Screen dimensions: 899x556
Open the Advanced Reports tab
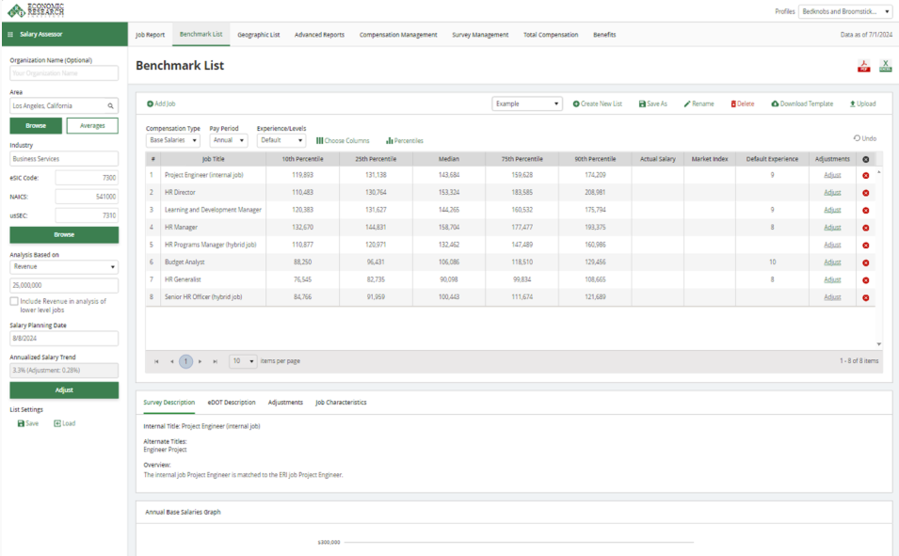click(x=319, y=35)
